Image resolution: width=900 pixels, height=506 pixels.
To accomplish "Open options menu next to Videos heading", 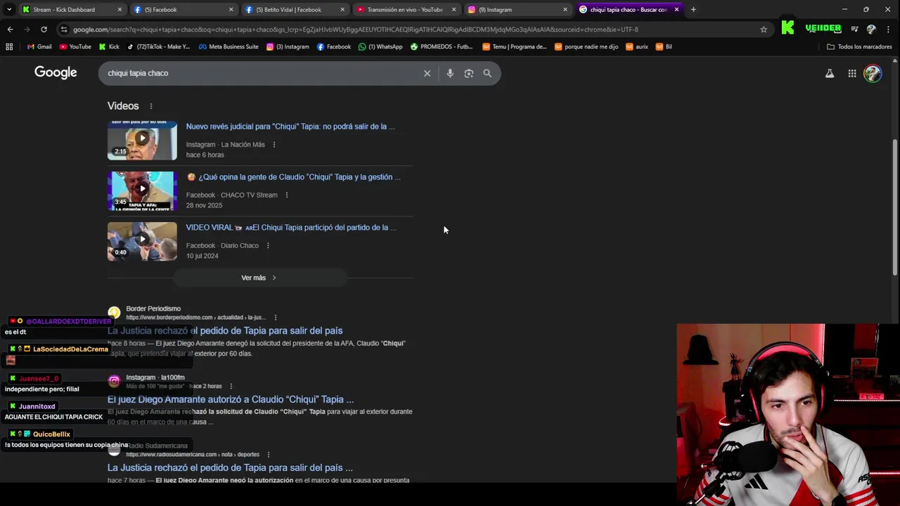I will pyautogui.click(x=150, y=106).
